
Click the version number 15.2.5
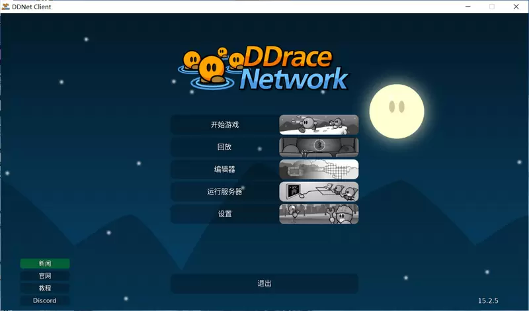488,300
